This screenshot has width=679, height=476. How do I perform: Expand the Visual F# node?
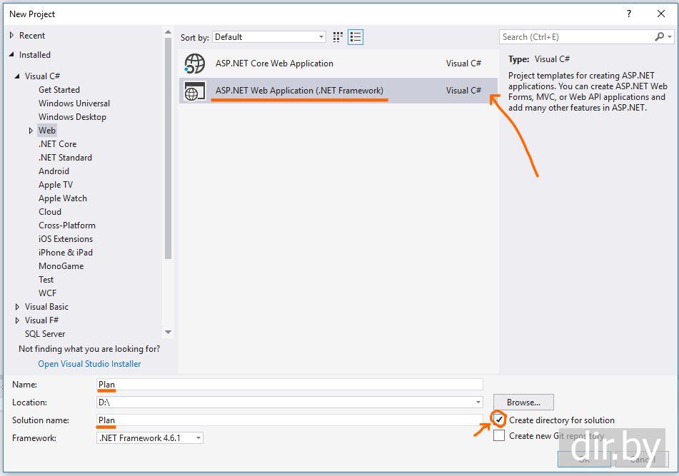17,320
